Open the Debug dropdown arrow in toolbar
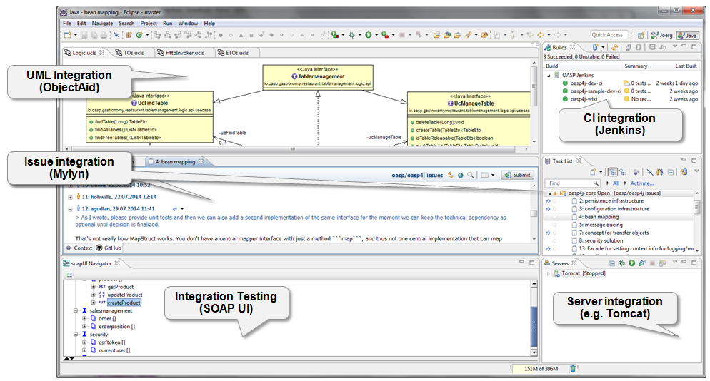Viewport: 710px width, 381px height. pyautogui.click(x=359, y=35)
